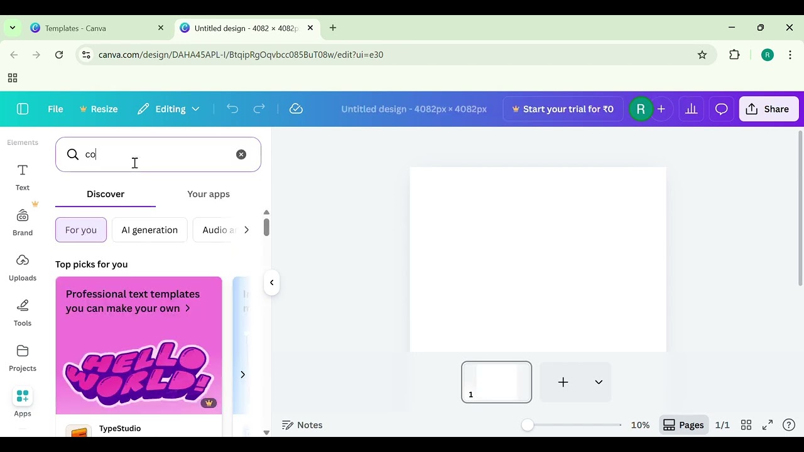Open the analytics bar chart icon
The image size is (804, 452).
click(691, 109)
